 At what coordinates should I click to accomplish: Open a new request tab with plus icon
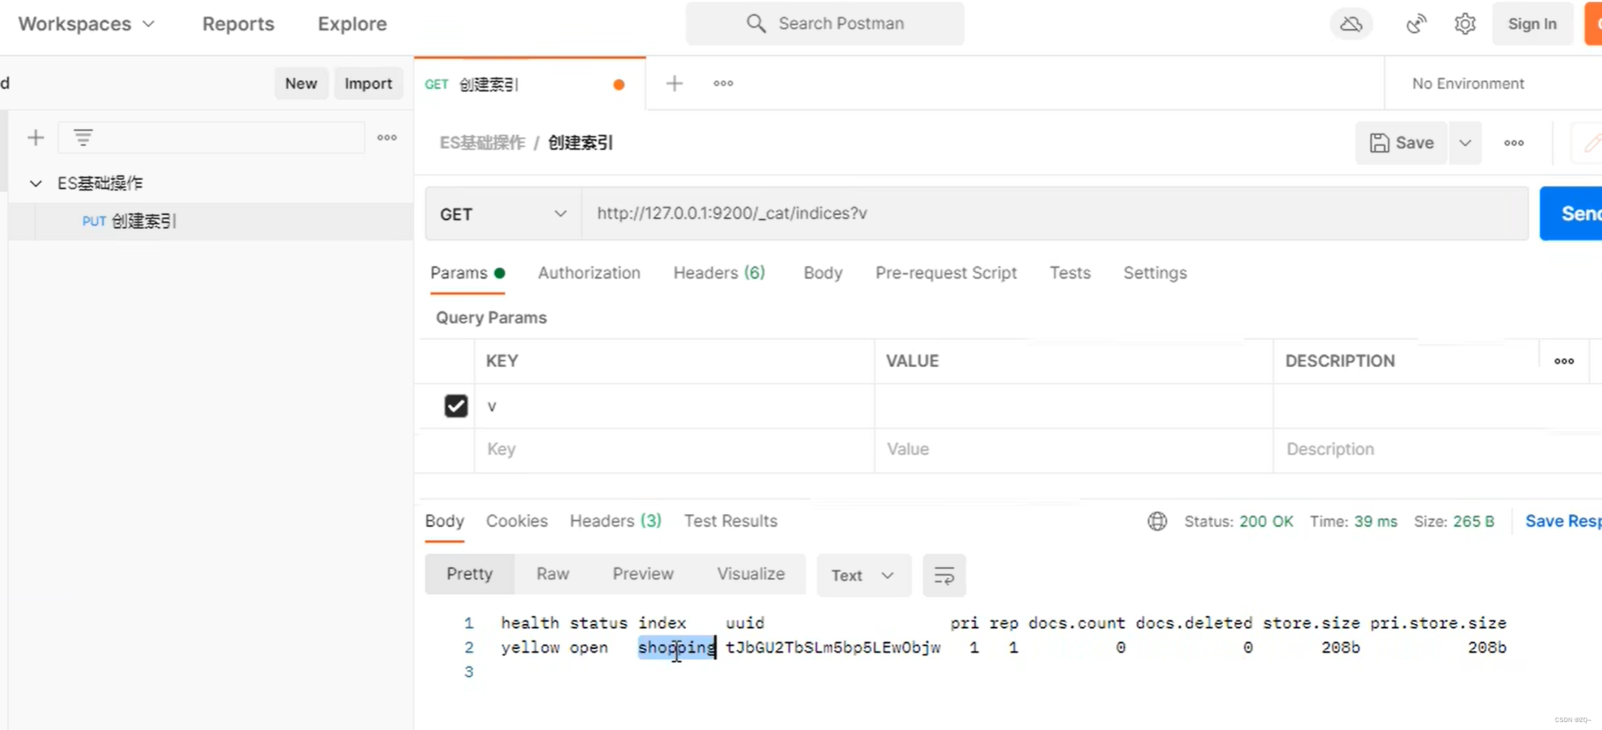point(674,83)
